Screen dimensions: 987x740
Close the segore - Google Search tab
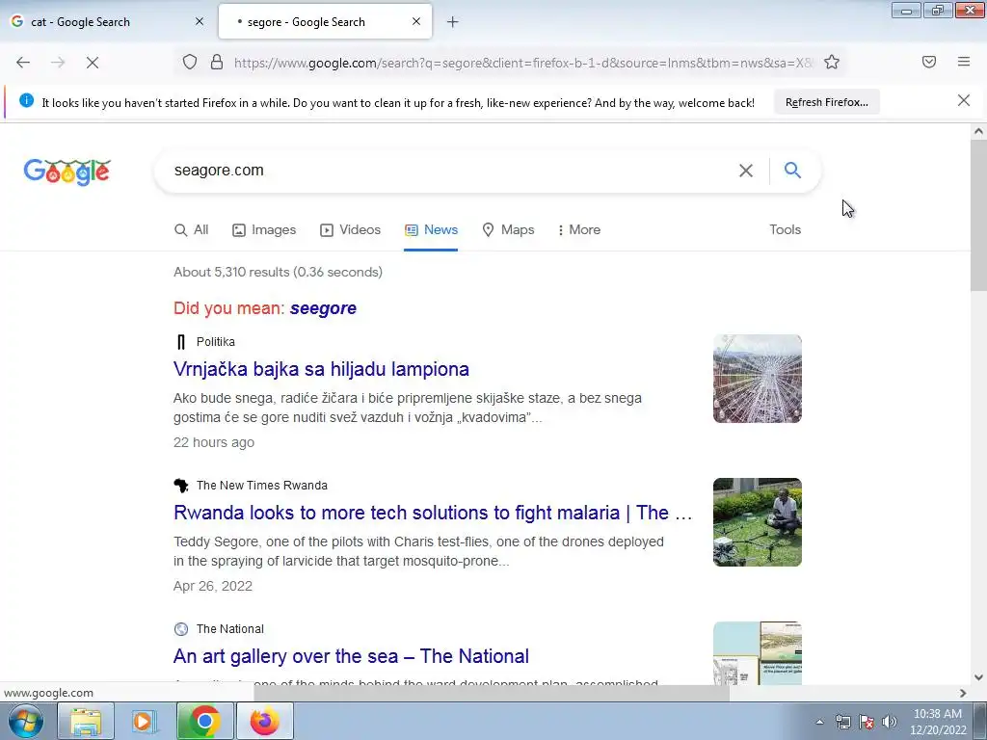pyautogui.click(x=416, y=21)
